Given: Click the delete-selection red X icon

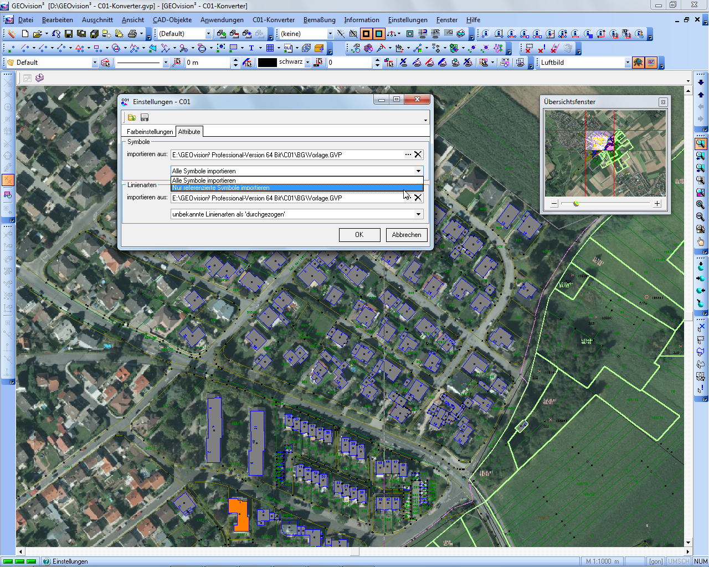Looking at the screenshot, I should click(x=529, y=48).
